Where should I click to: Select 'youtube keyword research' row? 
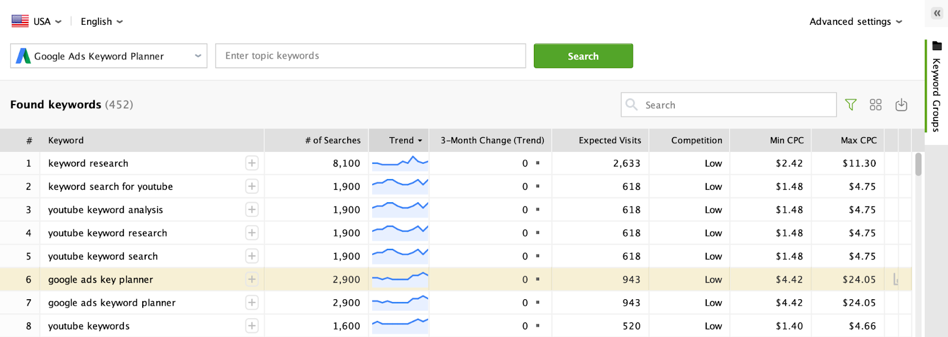click(456, 233)
